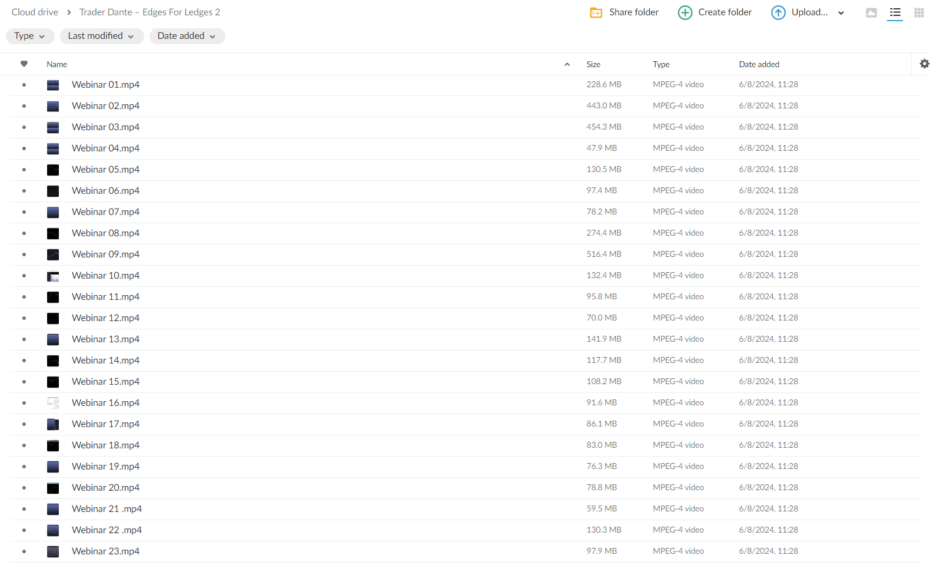Click the 47.9 MB size value
This screenshot has height=565, width=930.
tap(602, 148)
